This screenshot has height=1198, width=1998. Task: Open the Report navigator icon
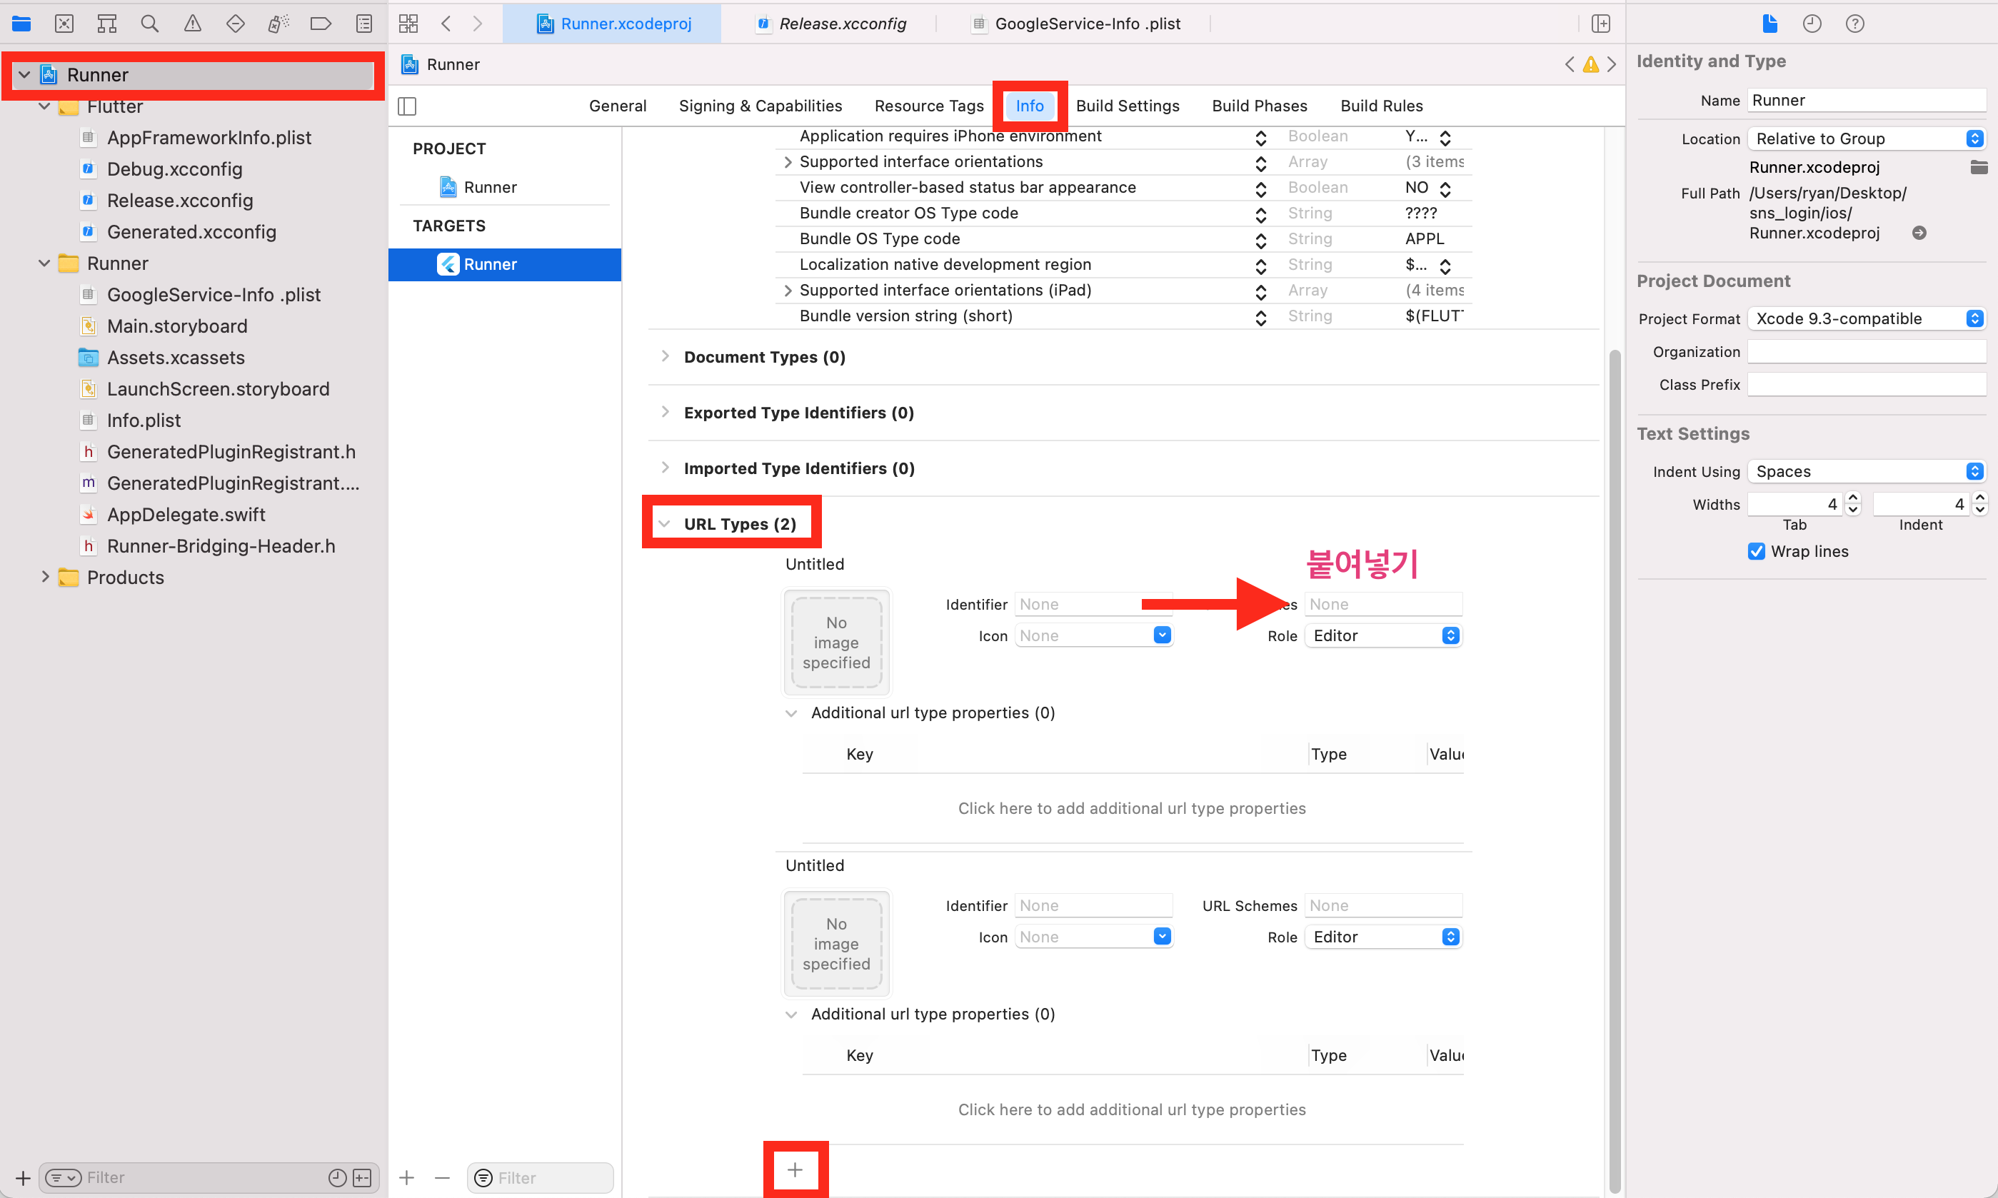364,24
